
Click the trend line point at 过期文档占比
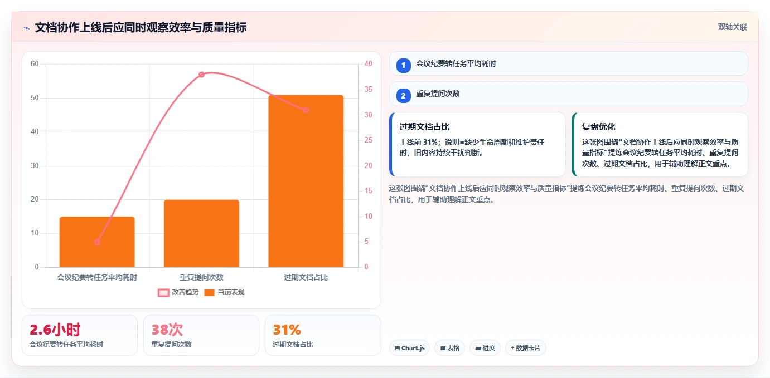point(306,110)
